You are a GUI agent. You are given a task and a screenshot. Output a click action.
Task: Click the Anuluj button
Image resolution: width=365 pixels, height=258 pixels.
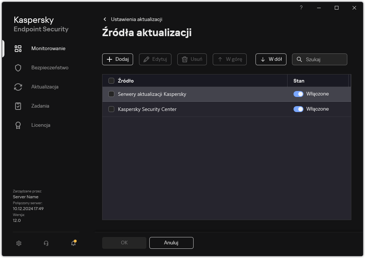pos(171,243)
